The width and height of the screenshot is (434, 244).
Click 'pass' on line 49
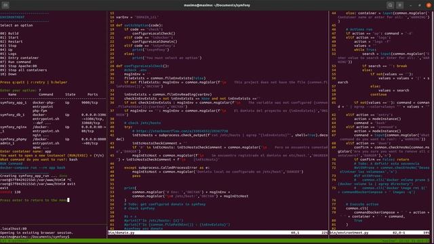pyautogui.click(x=136, y=176)
